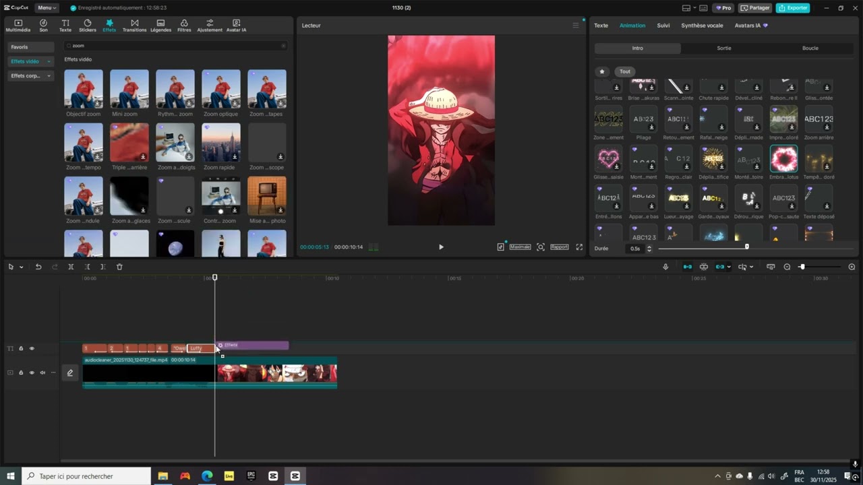Open main video track more options
The width and height of the screenshot is (863, 485).
(53, 373)
